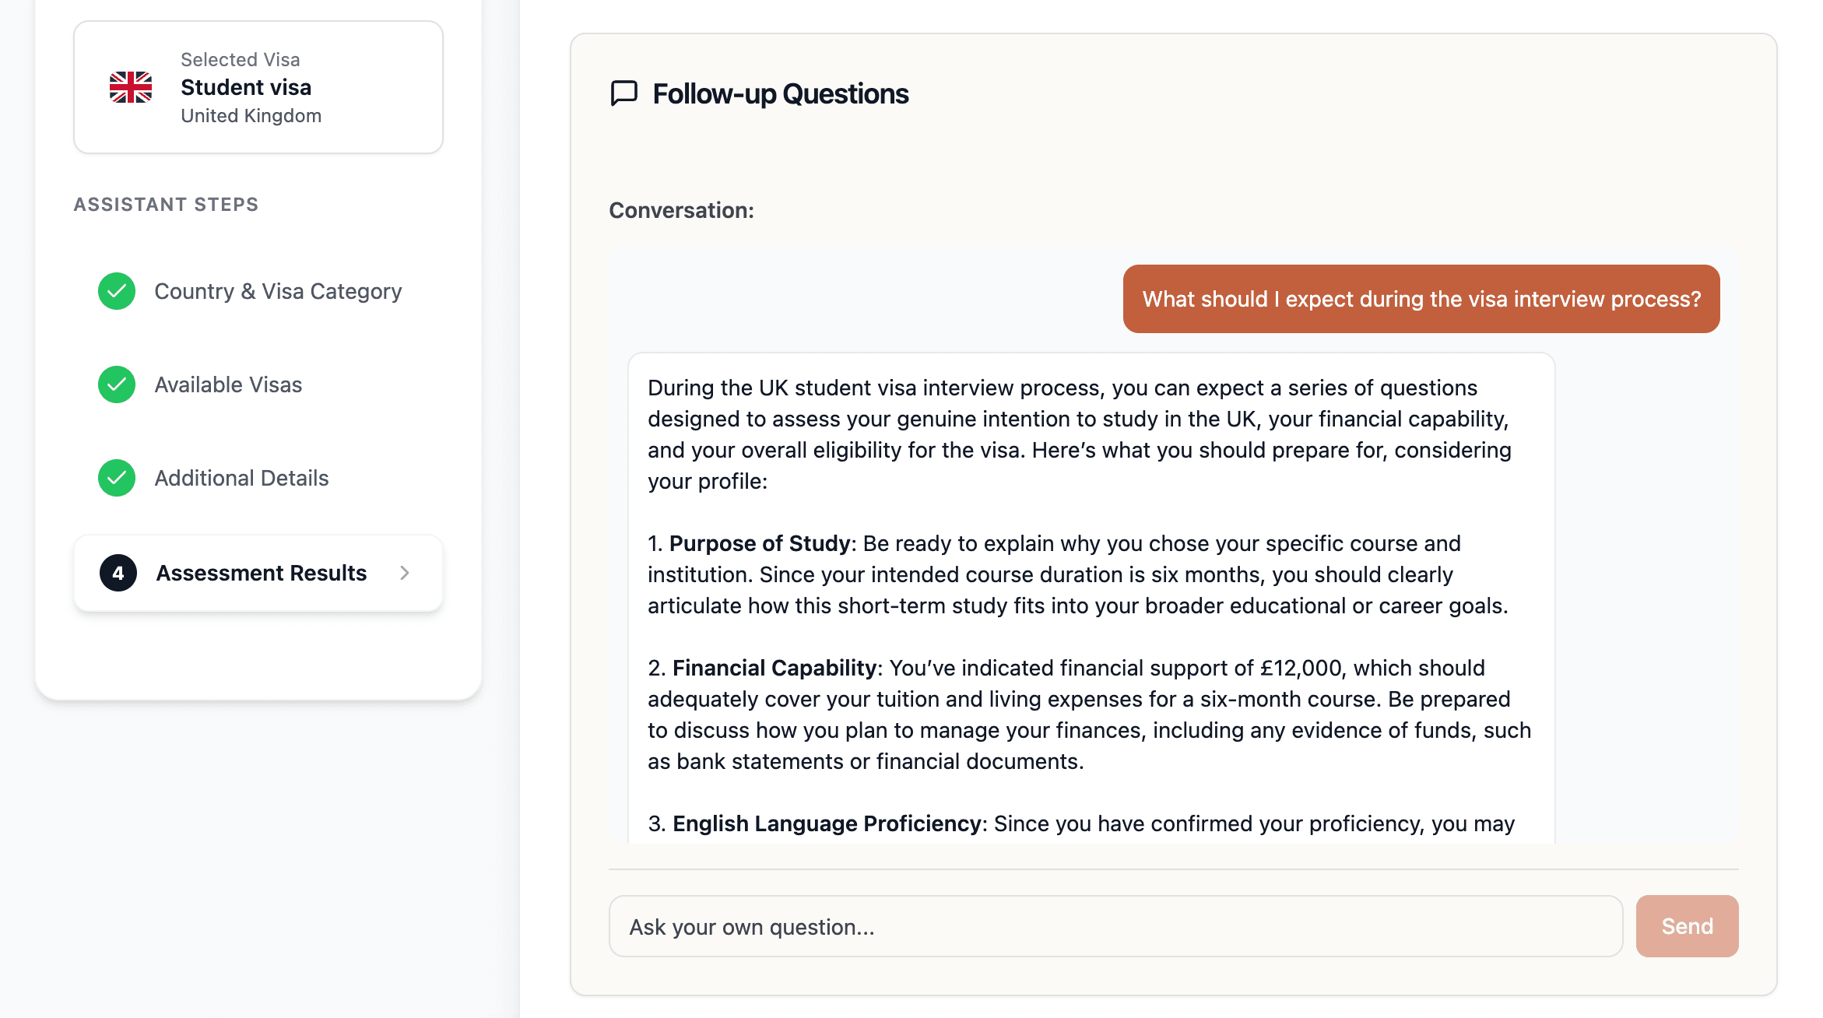Screen dimensions: 1823x1018
Task: Click the Purpose of Study paragraph
Action: (x=1077, y=574)
